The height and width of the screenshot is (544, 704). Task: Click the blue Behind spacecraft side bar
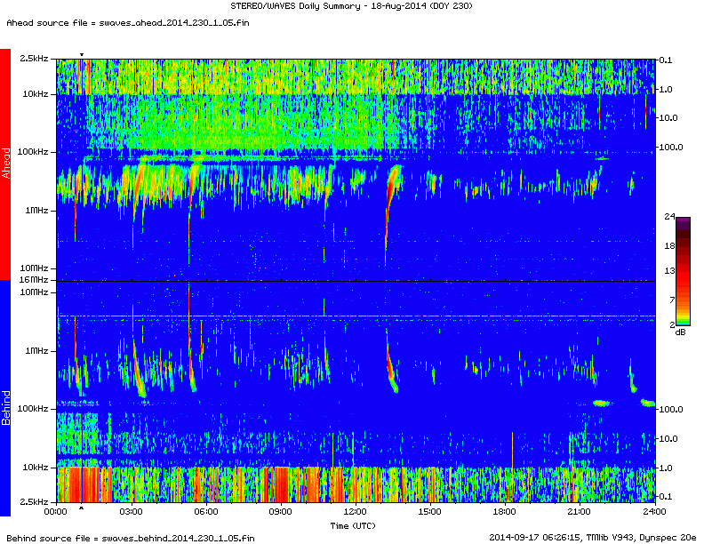5,398
